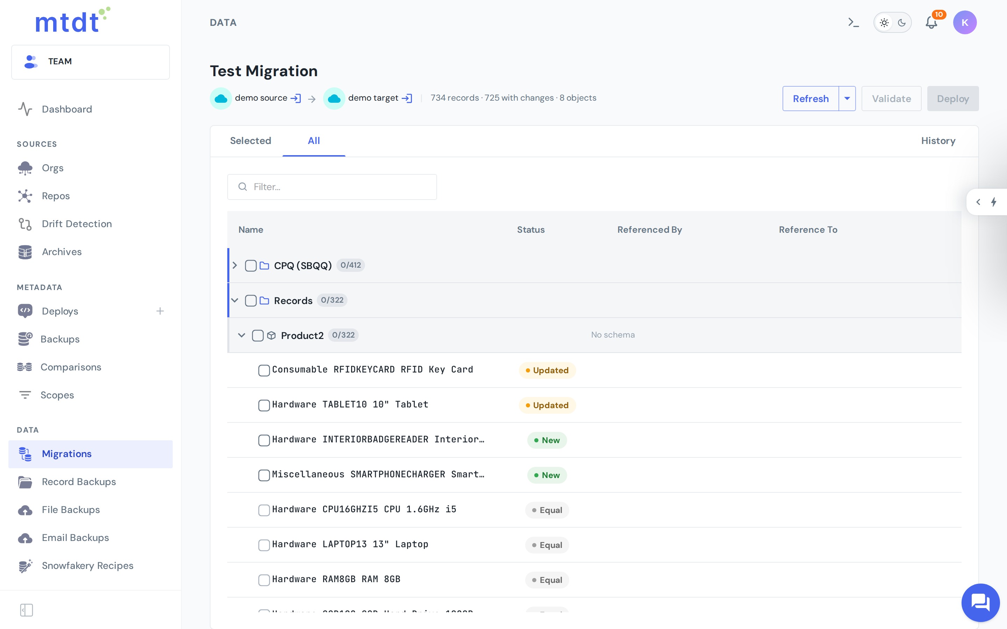Click the Record Backups icon

25,482
